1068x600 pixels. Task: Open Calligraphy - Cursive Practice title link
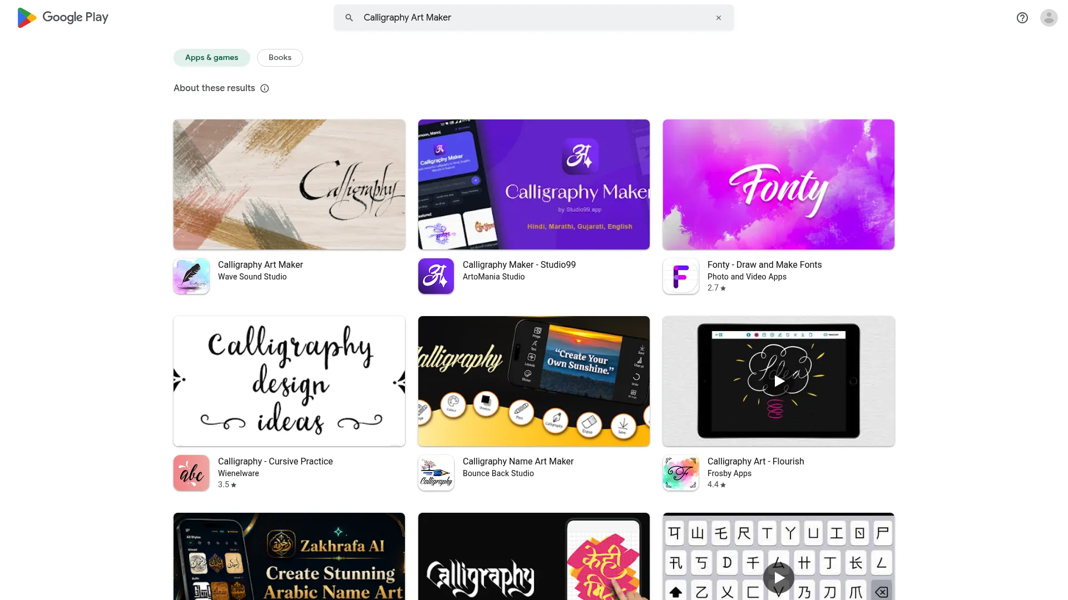coord(275,462)
